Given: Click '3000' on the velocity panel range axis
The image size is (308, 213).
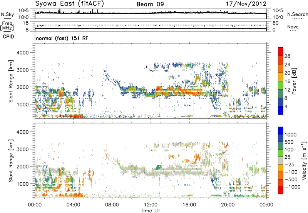Looking at the screenshot, I should tap(22, 149).
